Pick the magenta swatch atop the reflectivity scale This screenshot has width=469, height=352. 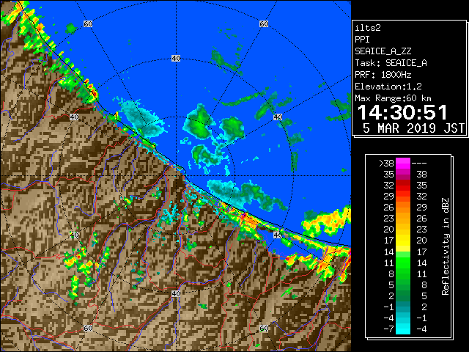[403, 163]
